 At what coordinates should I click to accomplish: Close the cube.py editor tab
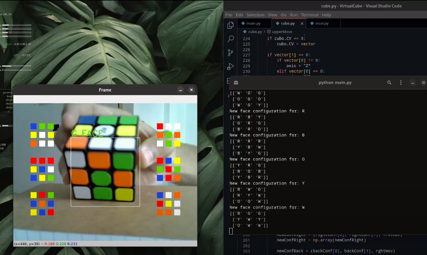[x=302, y=24]
